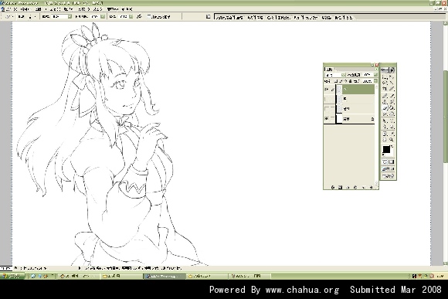
Task: Select the Magic Wand tool
Action: pos(392,83)
